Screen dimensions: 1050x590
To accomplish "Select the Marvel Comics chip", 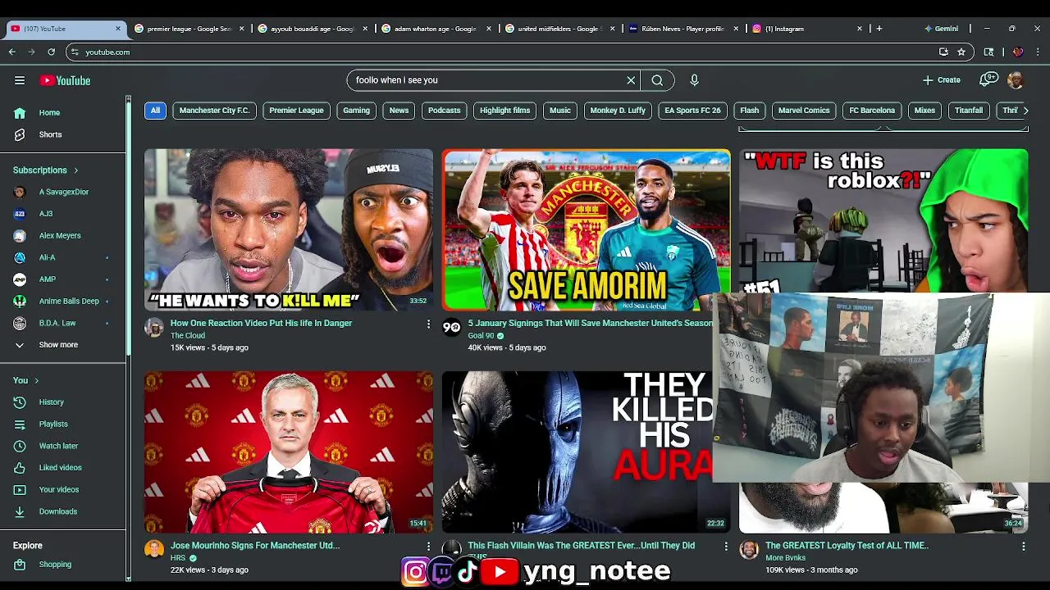I will tap(804, 111).
